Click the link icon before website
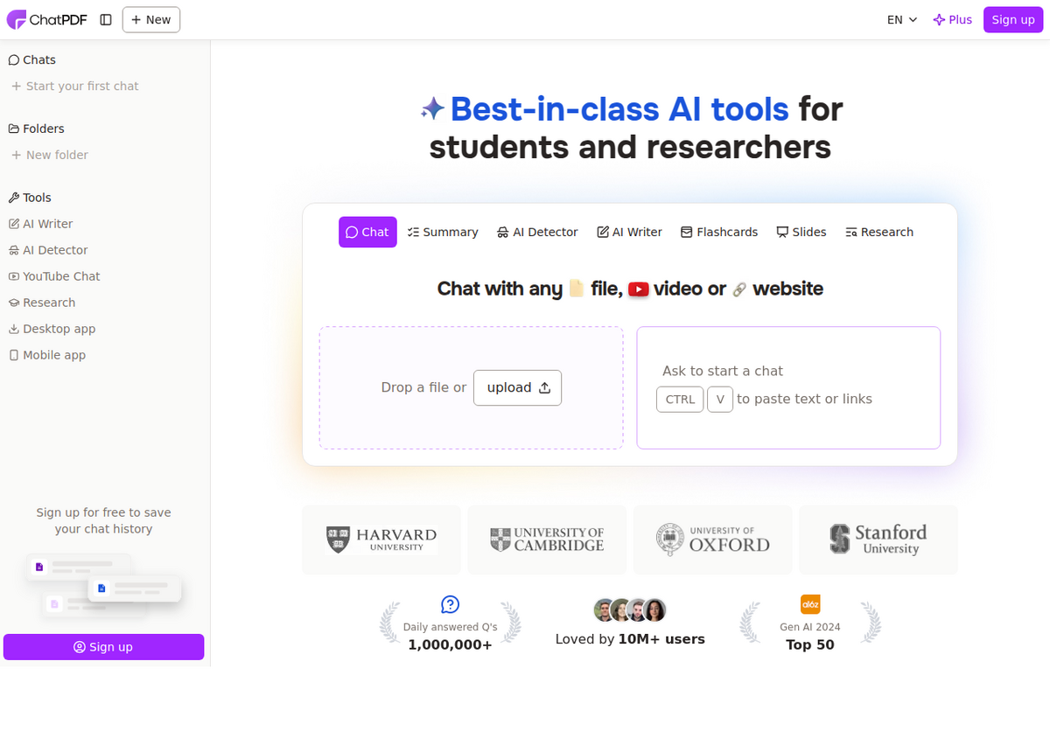Screen dimensions: 1050x738 click(739, 289)
